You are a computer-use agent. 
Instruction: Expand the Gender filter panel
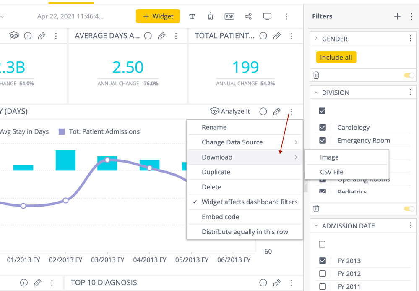click(316, 39)
